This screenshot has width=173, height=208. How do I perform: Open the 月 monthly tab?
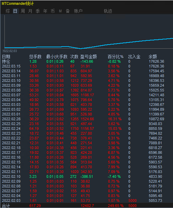click(30, 11)
